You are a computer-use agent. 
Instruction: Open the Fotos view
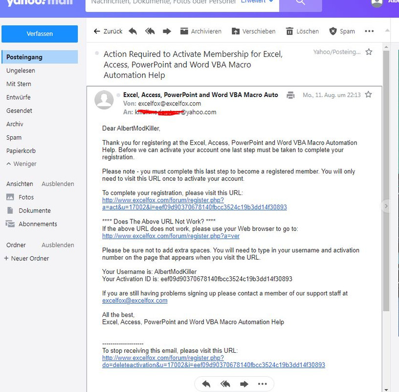[20, 197]
